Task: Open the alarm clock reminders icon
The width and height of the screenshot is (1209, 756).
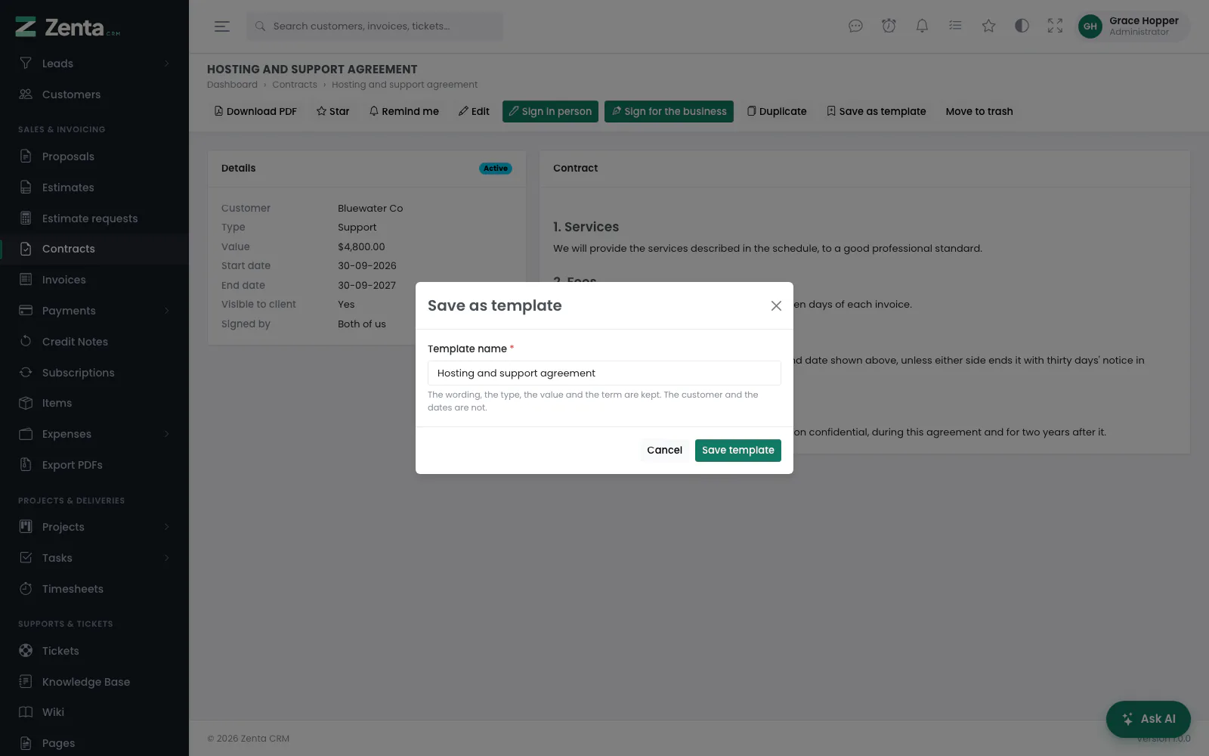Action: tap(889, 26)
